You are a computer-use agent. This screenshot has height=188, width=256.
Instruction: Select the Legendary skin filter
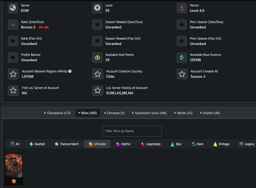(150, 144)
